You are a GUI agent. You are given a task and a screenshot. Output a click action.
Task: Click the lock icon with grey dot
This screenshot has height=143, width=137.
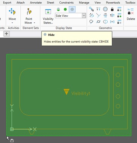[119, 22]
